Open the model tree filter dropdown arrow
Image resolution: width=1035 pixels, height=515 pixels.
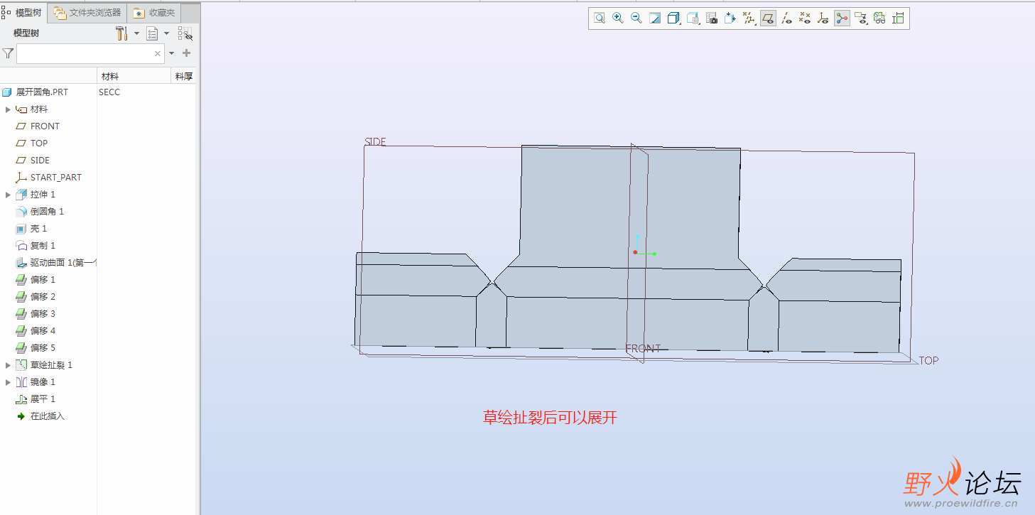[x=171, y=53]
